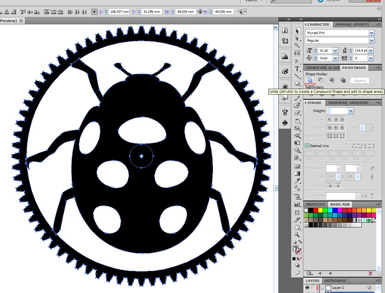Select the Selection tool (black arrow)
Image resolution: width=385 pixels, height=293 pixels.
coord(297,31)
